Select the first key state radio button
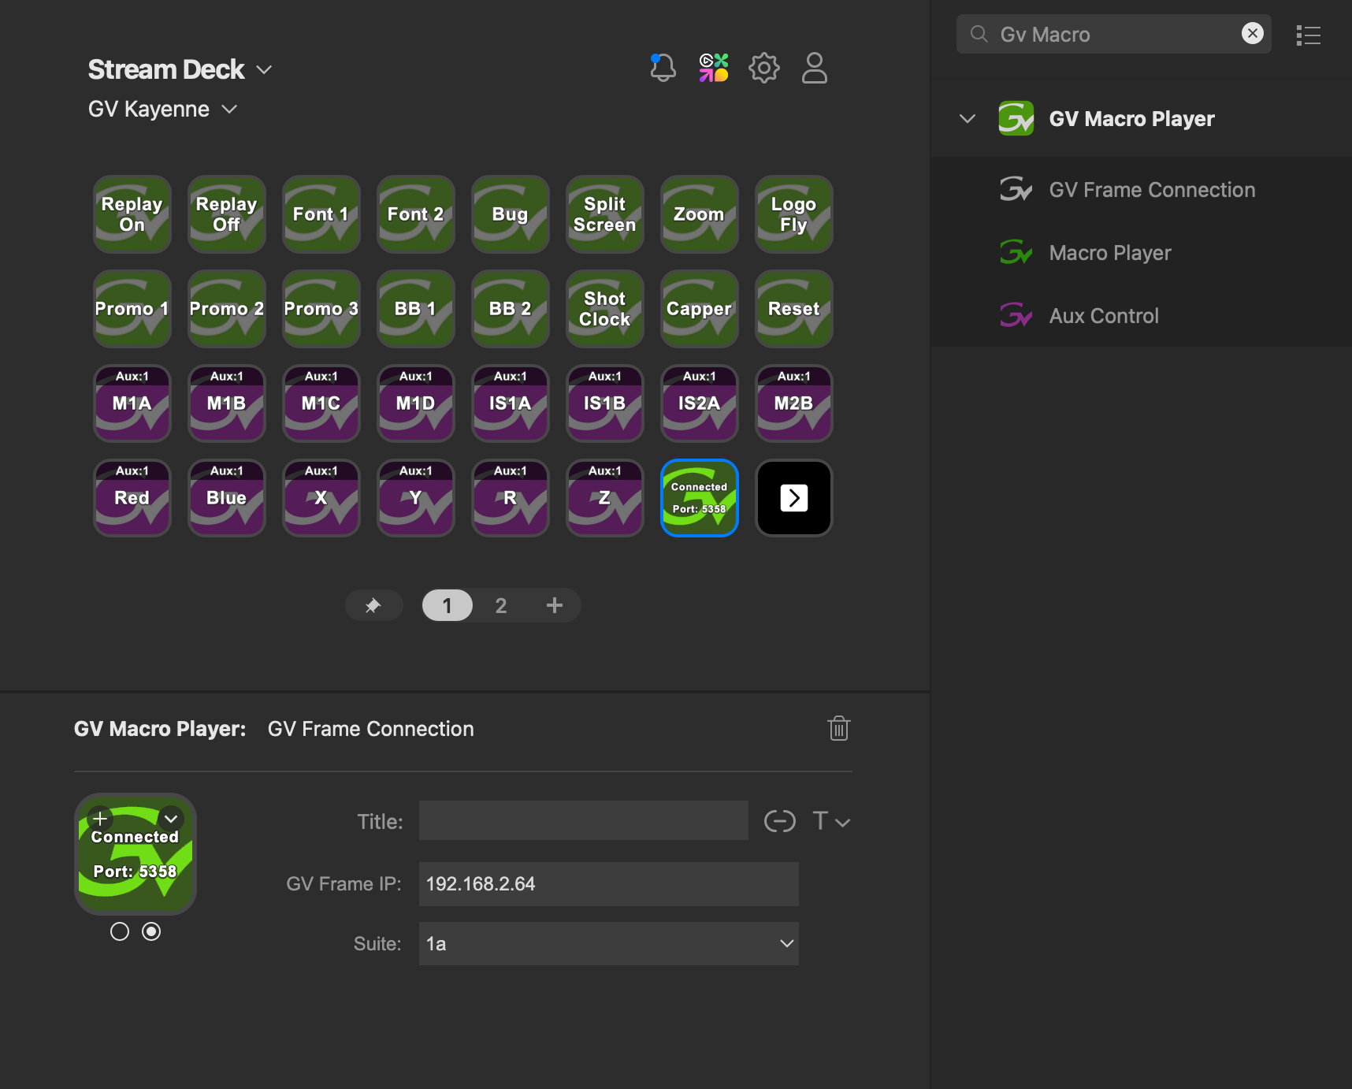 click(x=120, y=931)
